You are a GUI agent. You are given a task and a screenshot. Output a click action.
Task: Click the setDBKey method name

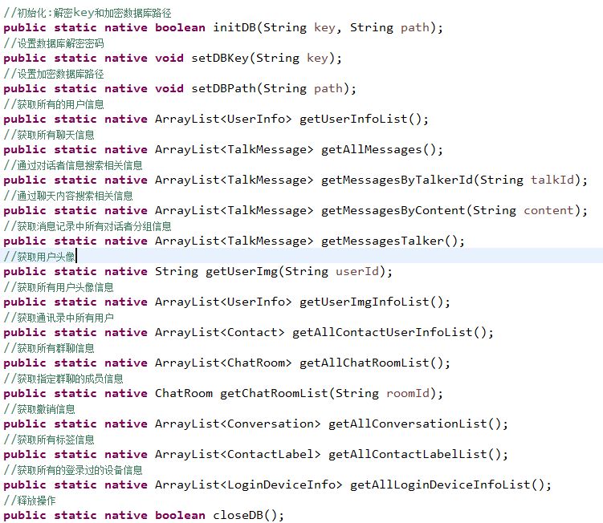pyautogui.click(x=220, y=59)
